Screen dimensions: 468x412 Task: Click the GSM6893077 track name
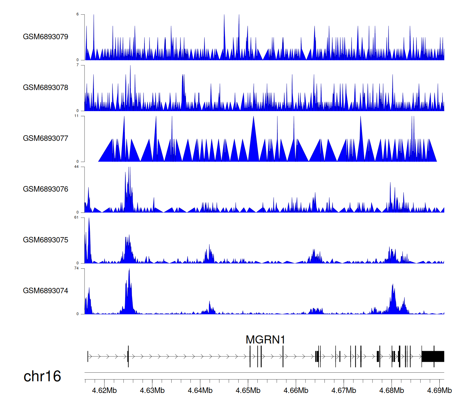46,139
